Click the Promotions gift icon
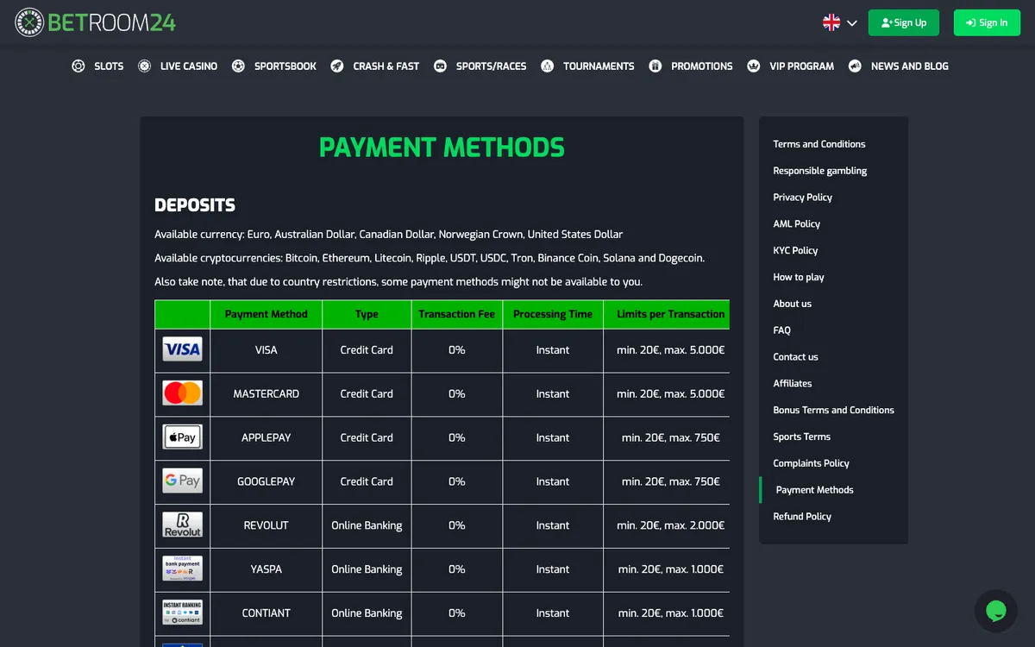The width and height of the screenshot is (1035, 647). coord(655,66)
